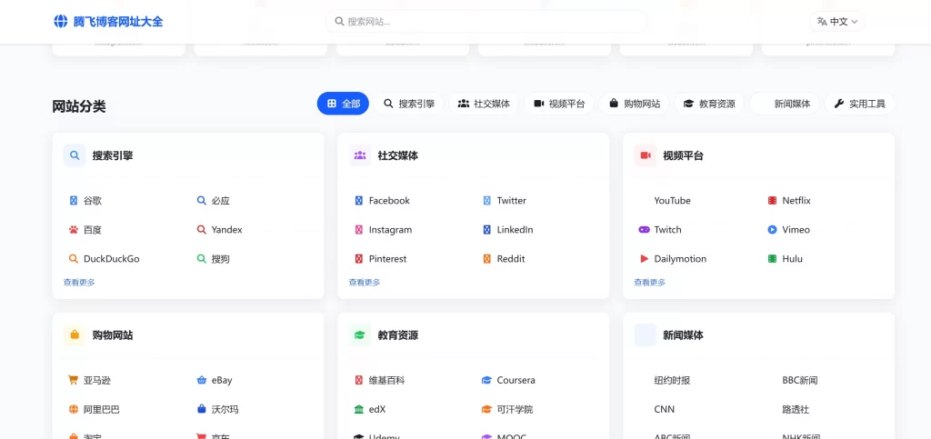Select the 搜索引擎 filter tab
Viewport: 931px width, 439px height.
click(x=408, y=104)
